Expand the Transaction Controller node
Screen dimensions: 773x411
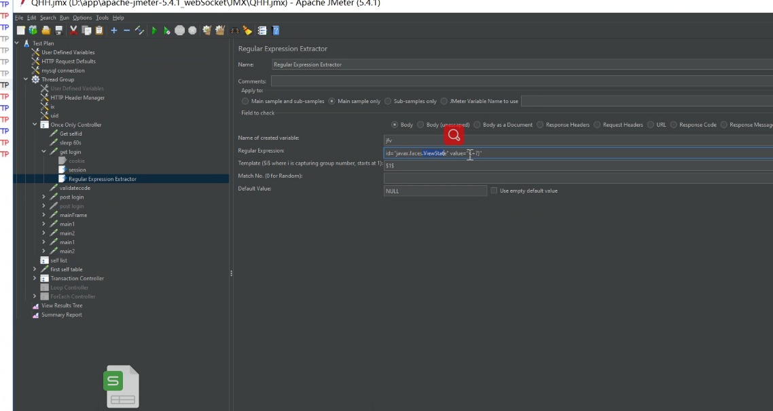35,278
